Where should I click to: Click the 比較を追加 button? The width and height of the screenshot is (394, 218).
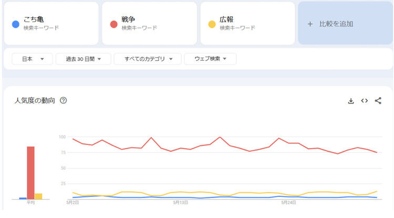tap(345, 24)
